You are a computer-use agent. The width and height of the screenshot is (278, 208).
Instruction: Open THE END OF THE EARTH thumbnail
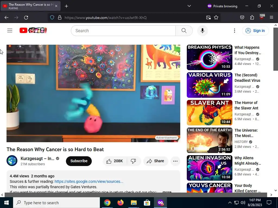coord(209,140)
